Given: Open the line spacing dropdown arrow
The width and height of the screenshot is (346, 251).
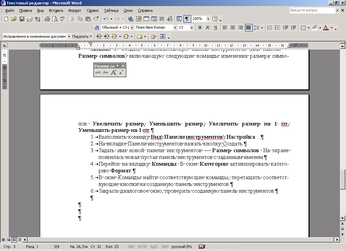Looking at the screenshot, I should click(x=262, y=28).
